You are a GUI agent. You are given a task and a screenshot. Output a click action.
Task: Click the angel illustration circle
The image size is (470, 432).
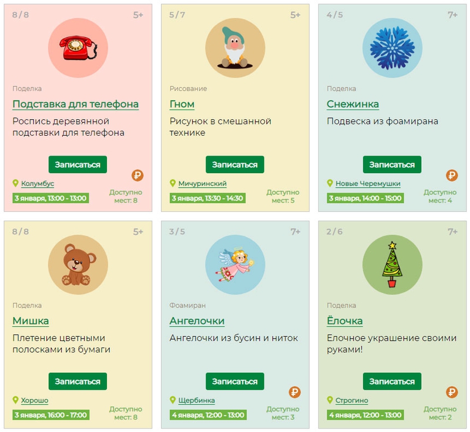(235, 265)
